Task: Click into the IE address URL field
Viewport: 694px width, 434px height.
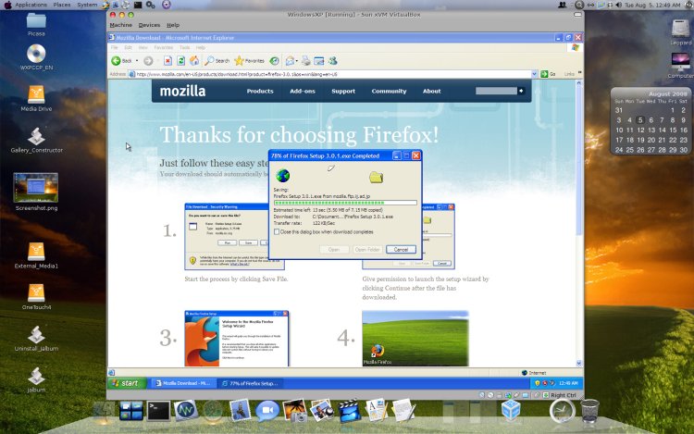Action: pyautogui.click(x=333, y=74)
